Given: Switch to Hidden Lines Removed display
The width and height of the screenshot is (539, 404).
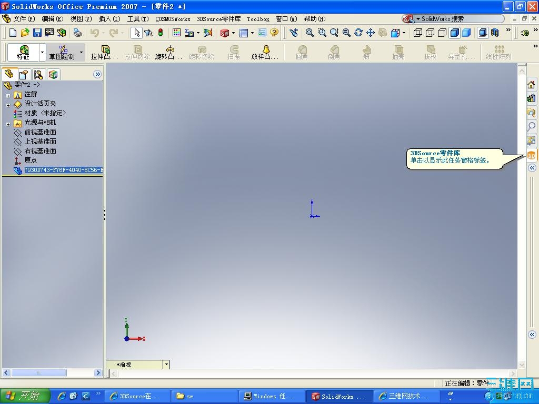Looking at the screenshot, I should tap(442, 33).
